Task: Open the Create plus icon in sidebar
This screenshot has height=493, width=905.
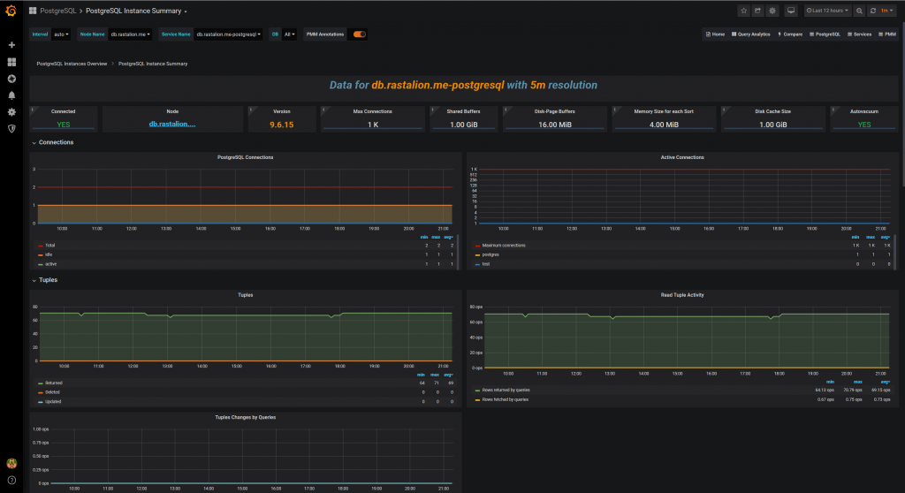Action: (11, 45)
